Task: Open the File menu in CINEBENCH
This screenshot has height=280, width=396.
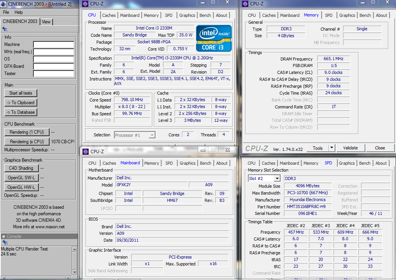Action: pyautogui.click(x=6, y=12)
